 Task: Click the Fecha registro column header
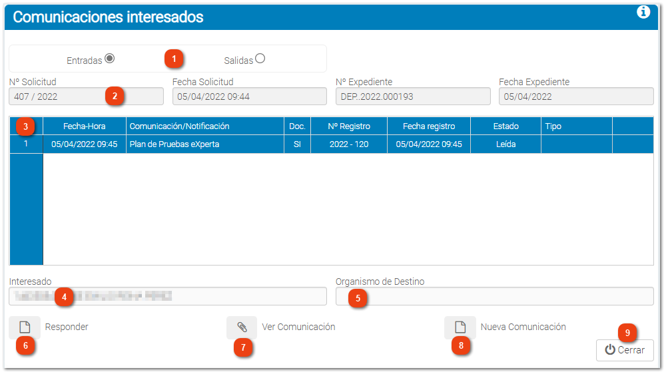point(429,126)
